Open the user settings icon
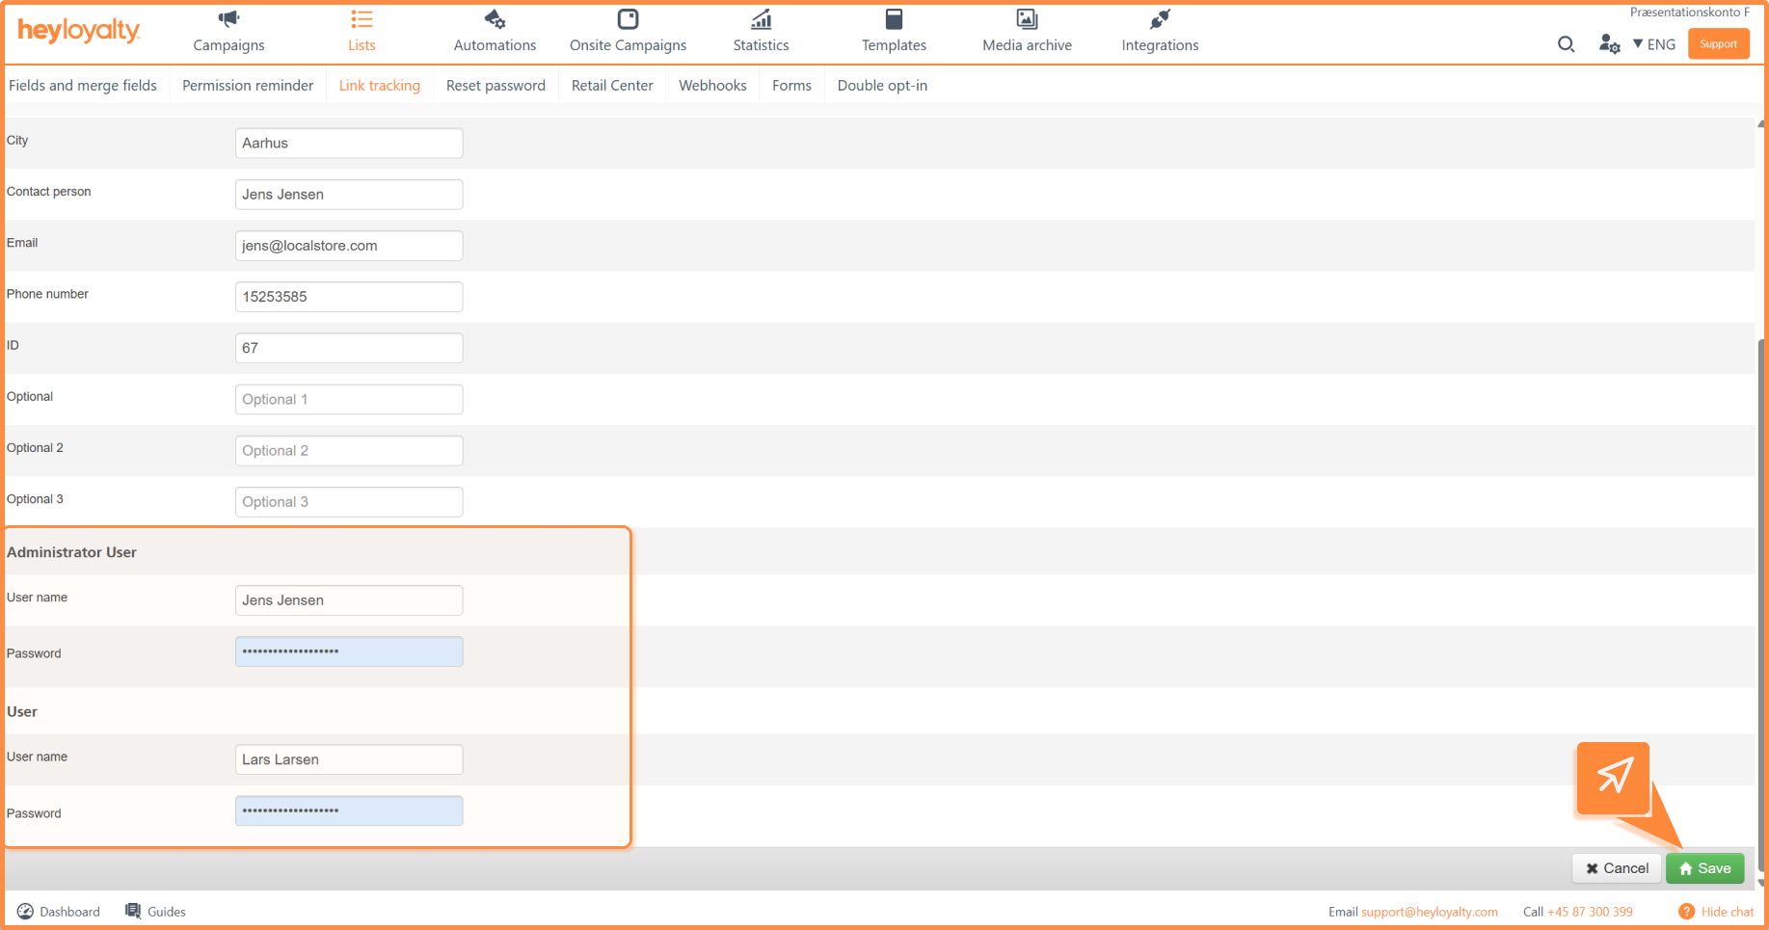The width and height of the screenshot is (1769, 930). pos(1609,44)
